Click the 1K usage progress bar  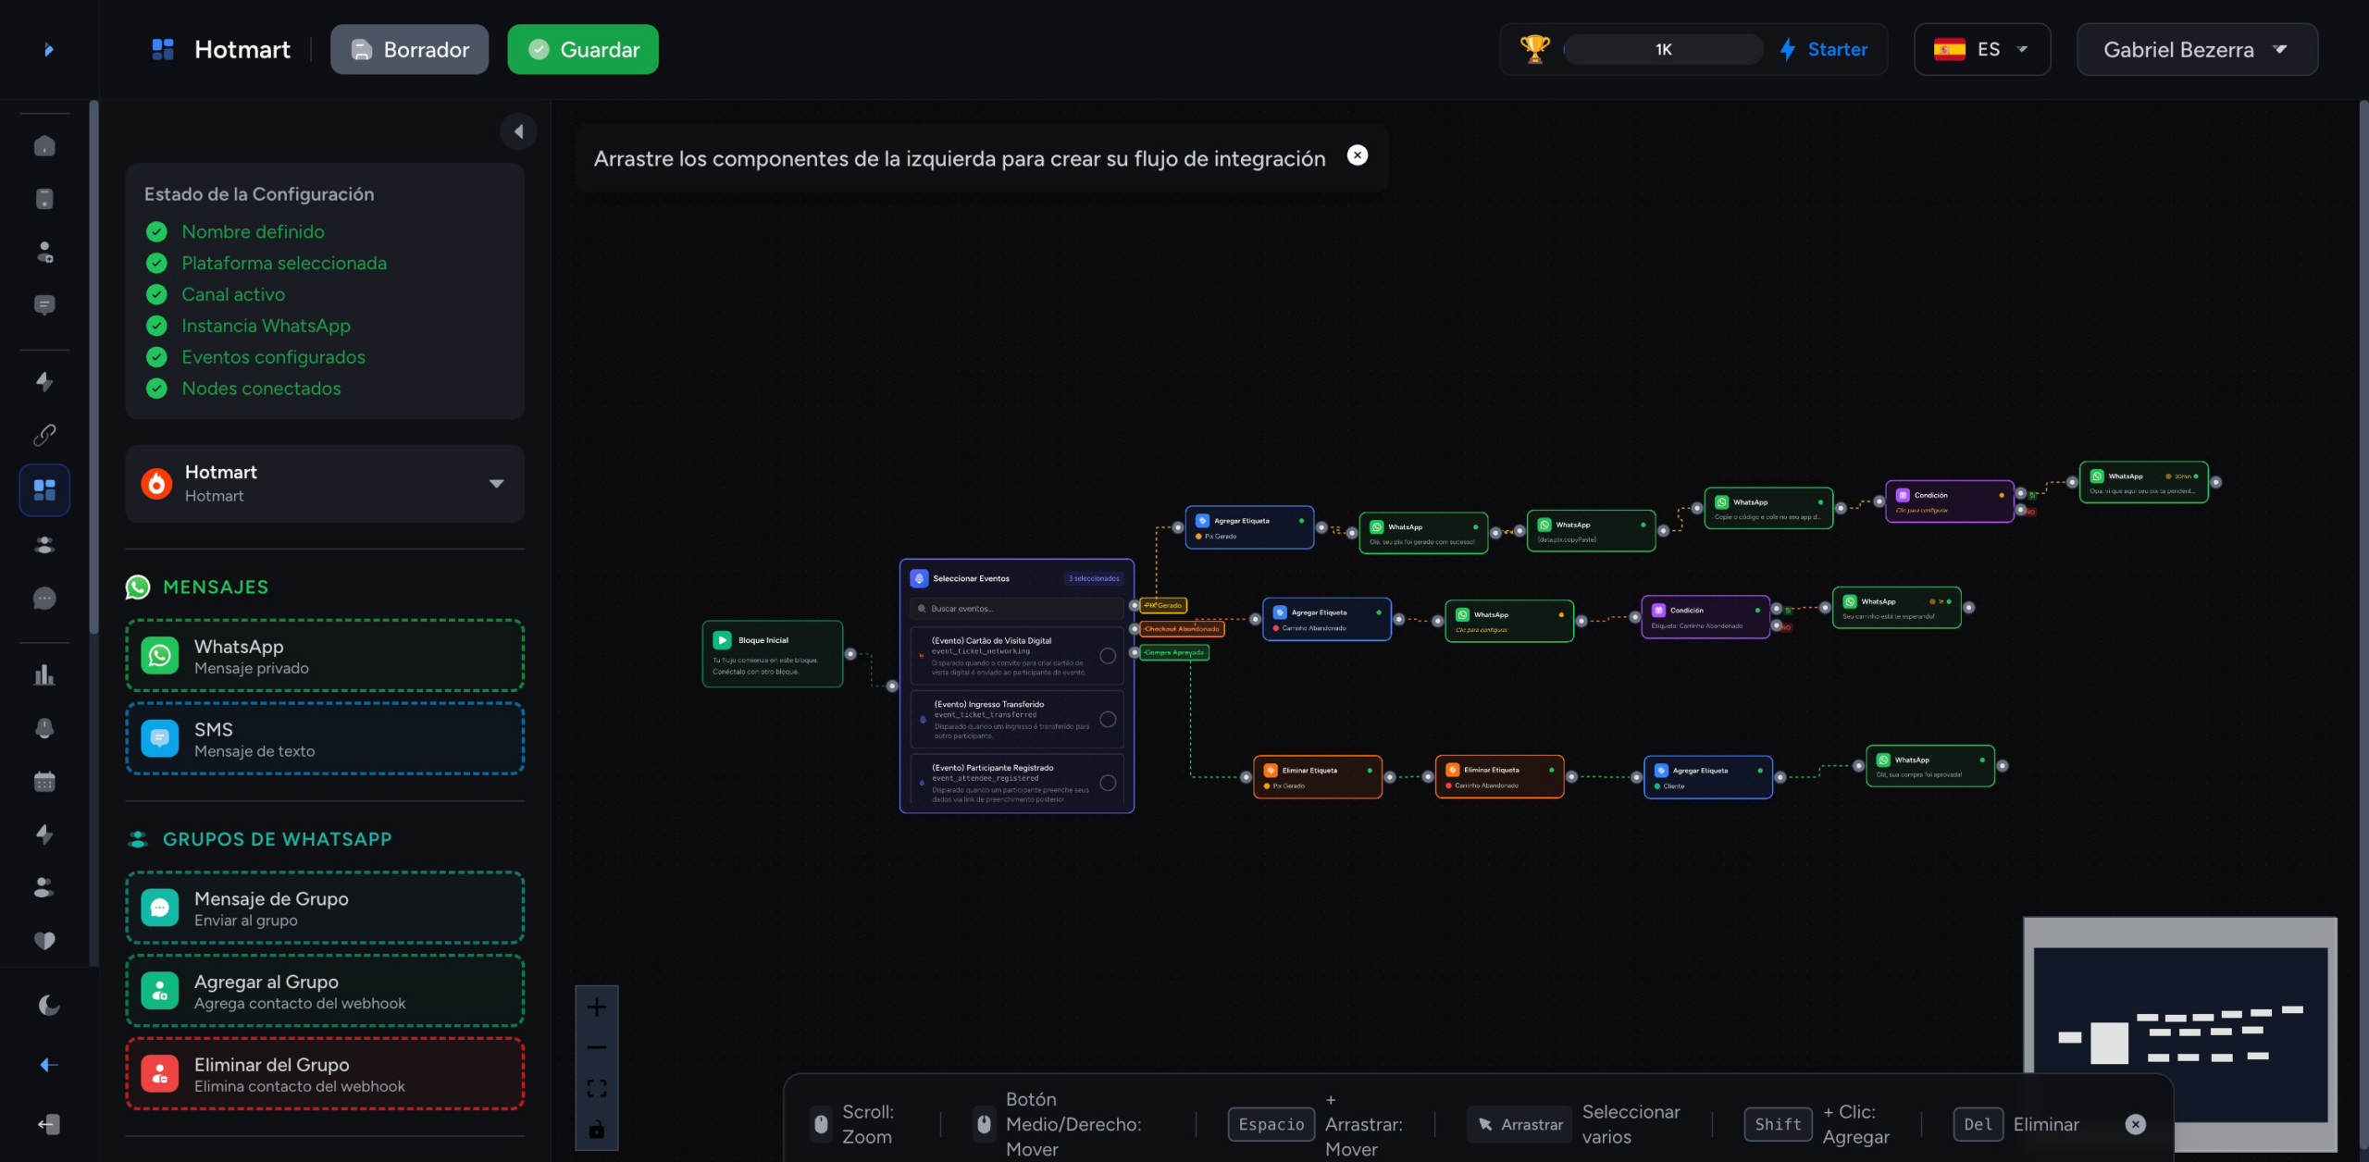(x=1663, y=49)
